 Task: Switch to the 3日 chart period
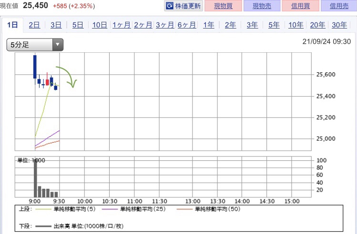(x=56, y=25)
